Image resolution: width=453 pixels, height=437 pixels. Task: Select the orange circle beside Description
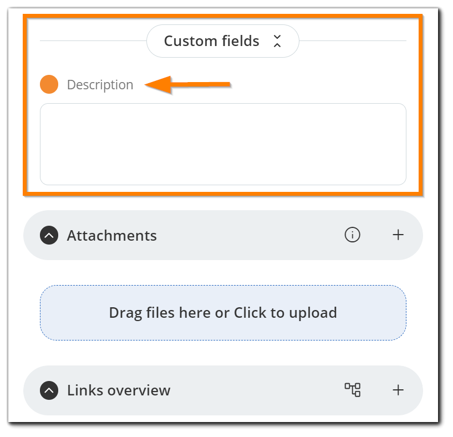49,84
